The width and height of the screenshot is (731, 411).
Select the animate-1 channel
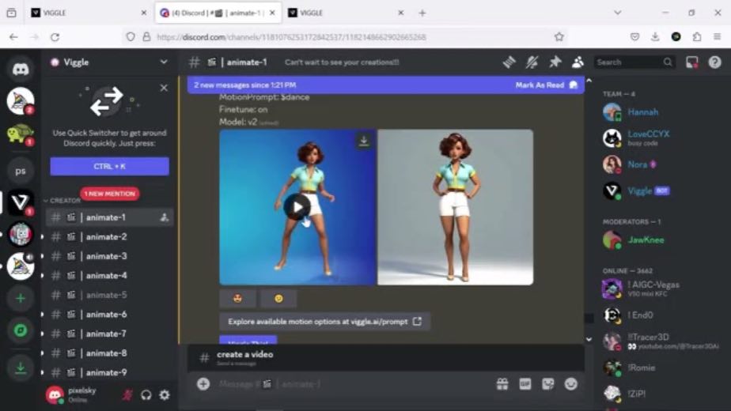[109, 217]
